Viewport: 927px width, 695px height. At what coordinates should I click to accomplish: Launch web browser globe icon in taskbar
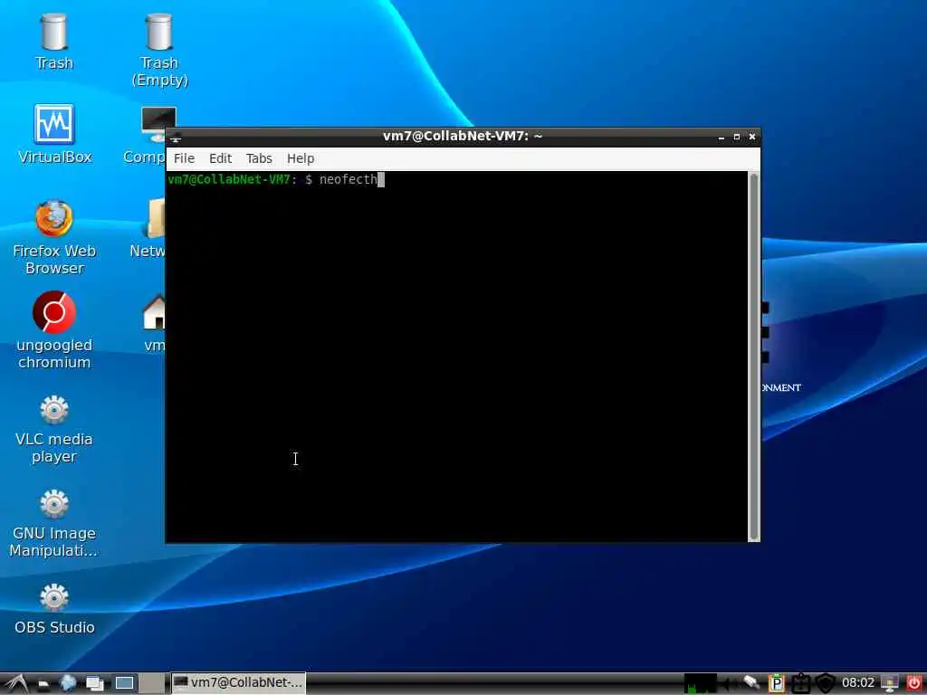pyautogui.click(x=68, y=682)
